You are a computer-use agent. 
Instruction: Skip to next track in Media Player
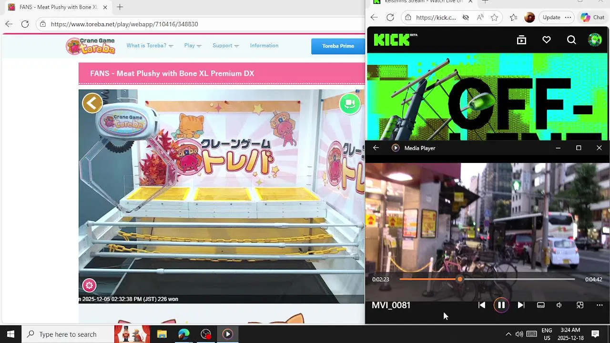pyautogui.click(x=521, y=305)
